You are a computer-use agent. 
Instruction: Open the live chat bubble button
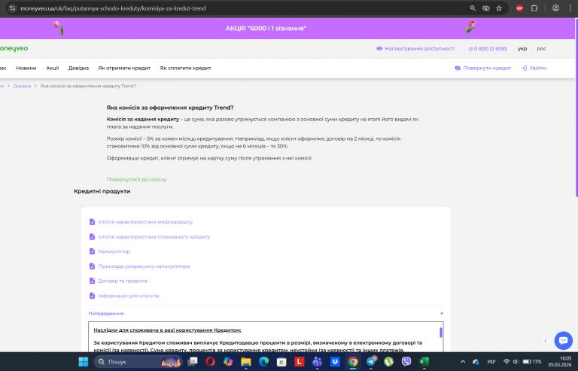563,340
